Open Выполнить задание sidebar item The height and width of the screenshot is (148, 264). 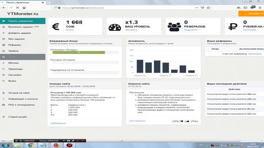[x=23, y=27]
